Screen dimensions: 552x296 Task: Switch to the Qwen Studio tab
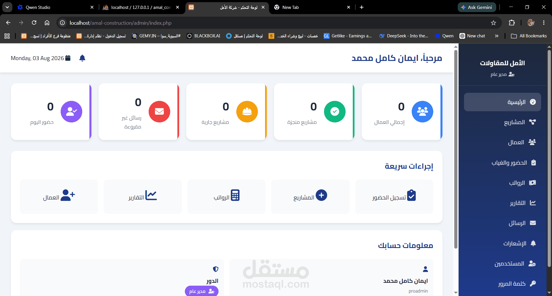(55, 7)
